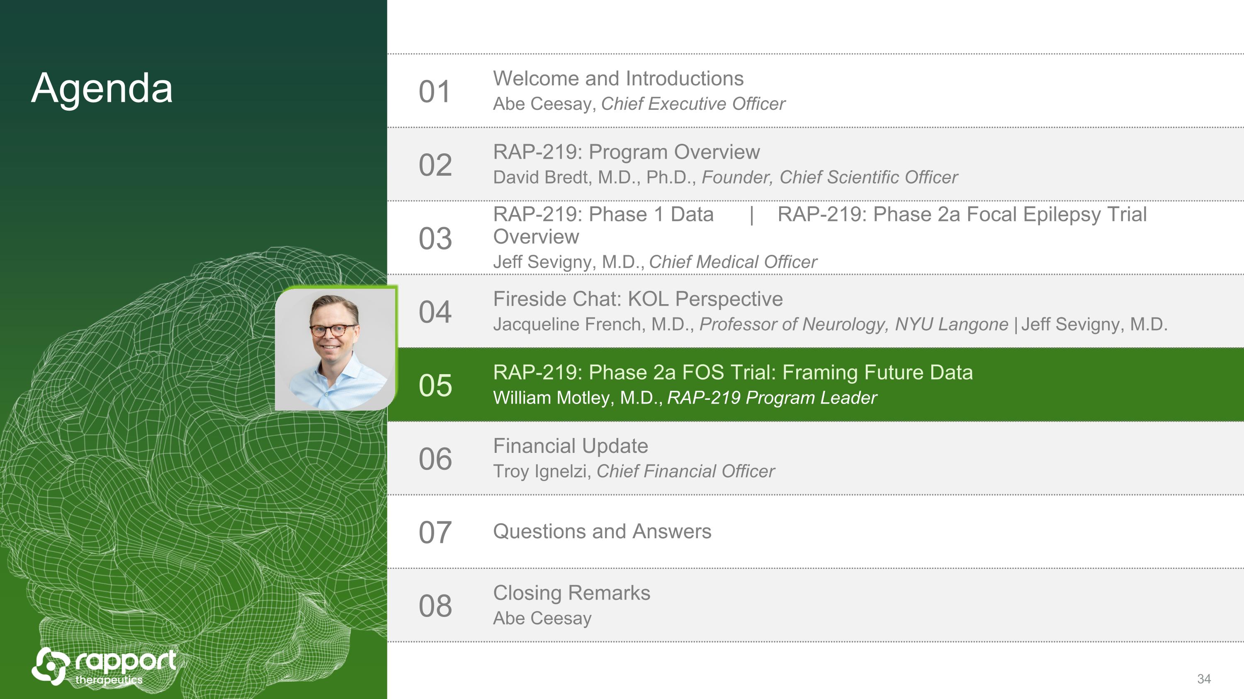Viewport: 1244px width, 699px height.
Task: Click William Motley, M.D. speaker name
Action: (577, 398)
